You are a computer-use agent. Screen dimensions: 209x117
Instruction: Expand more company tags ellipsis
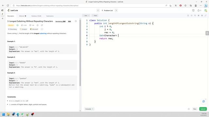tap(42, 29)
